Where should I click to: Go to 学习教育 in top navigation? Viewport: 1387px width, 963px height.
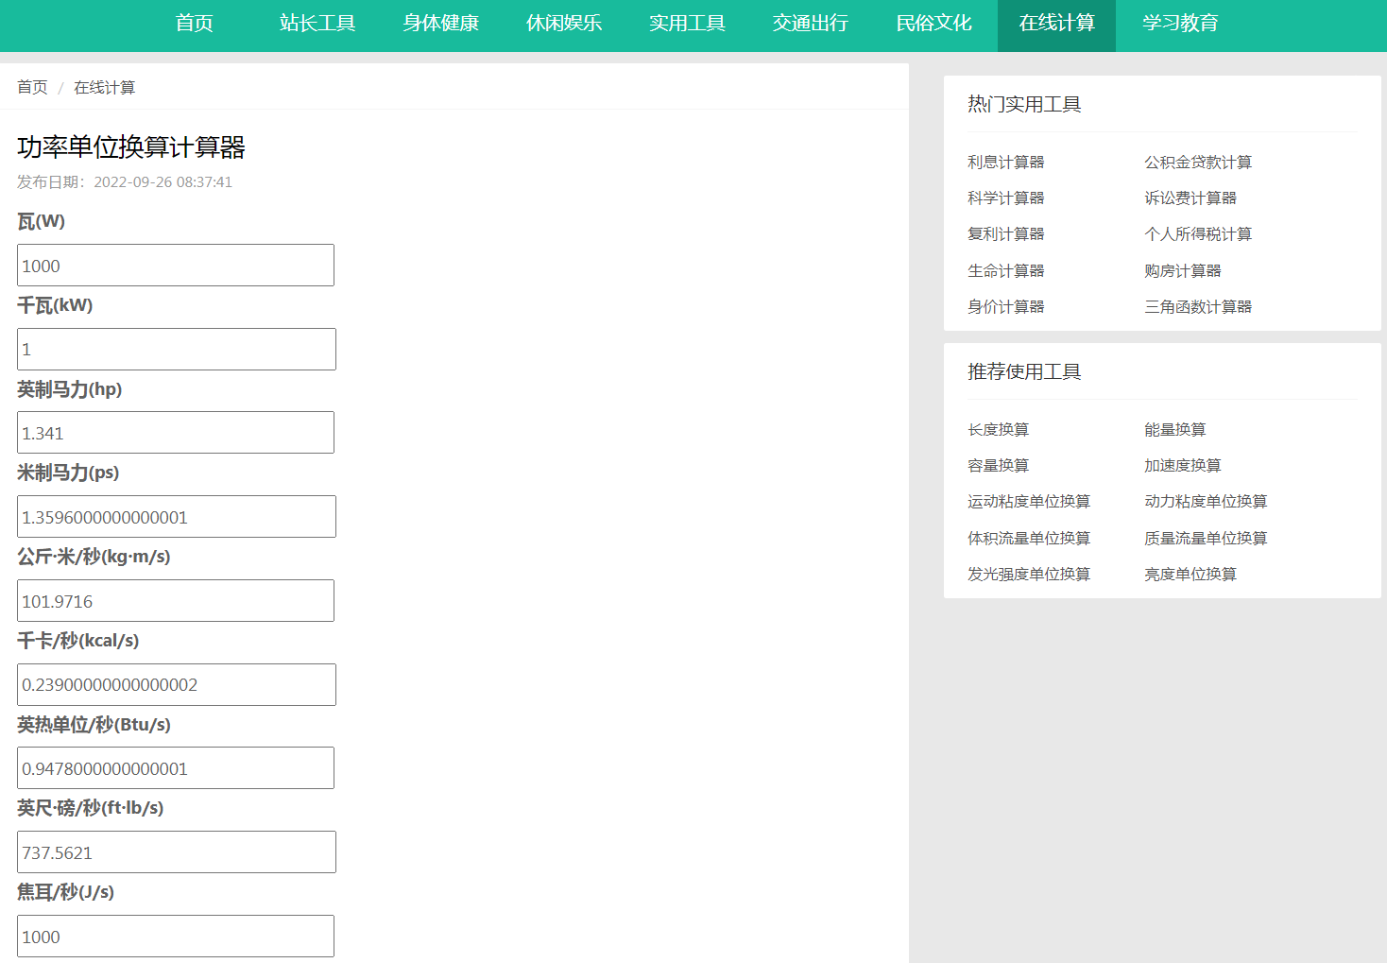click(1180, 24)
